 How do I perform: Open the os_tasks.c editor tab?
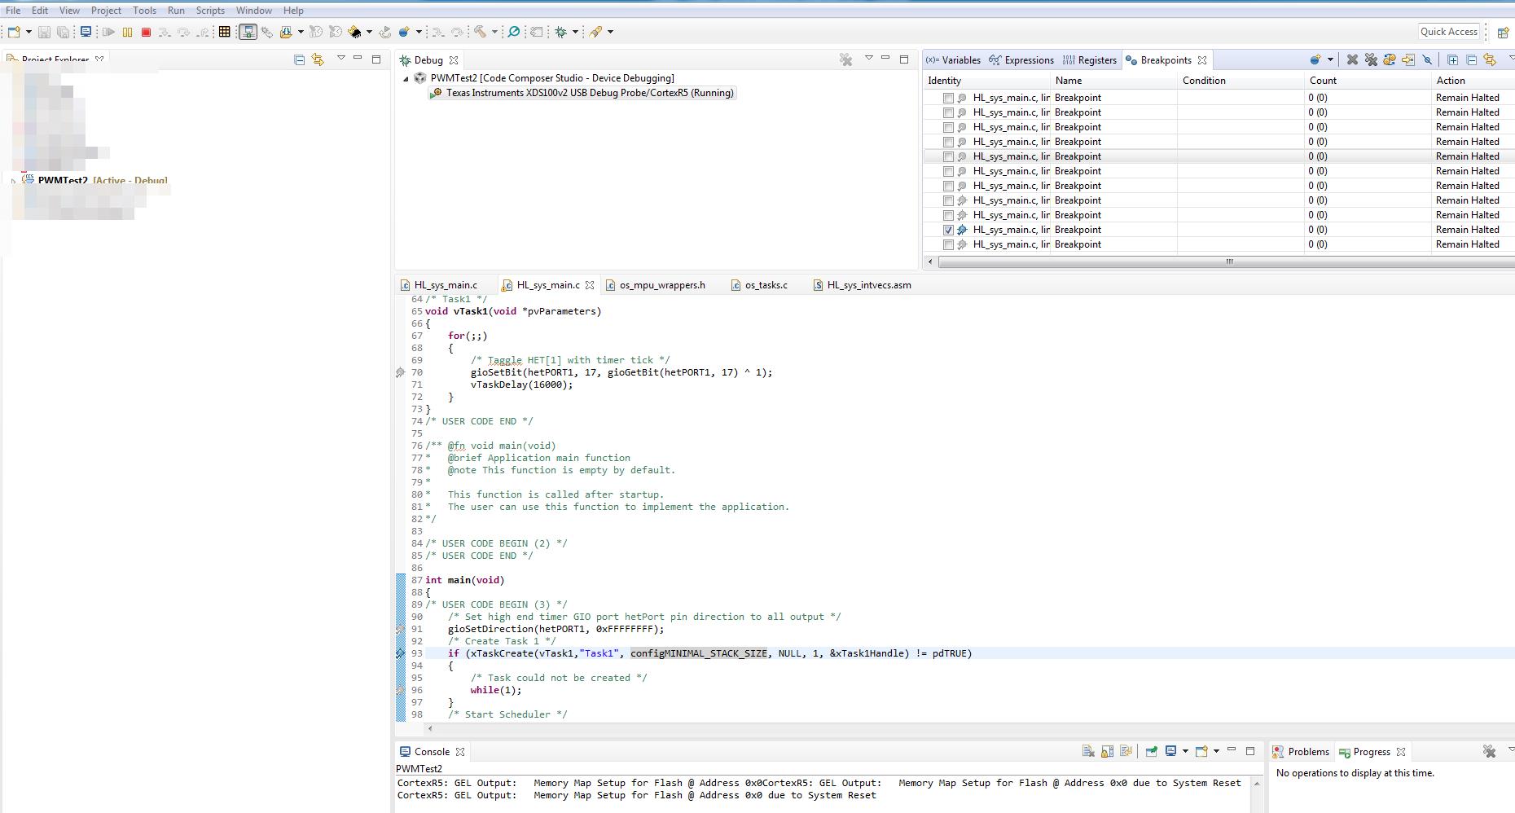click(766, 285)
